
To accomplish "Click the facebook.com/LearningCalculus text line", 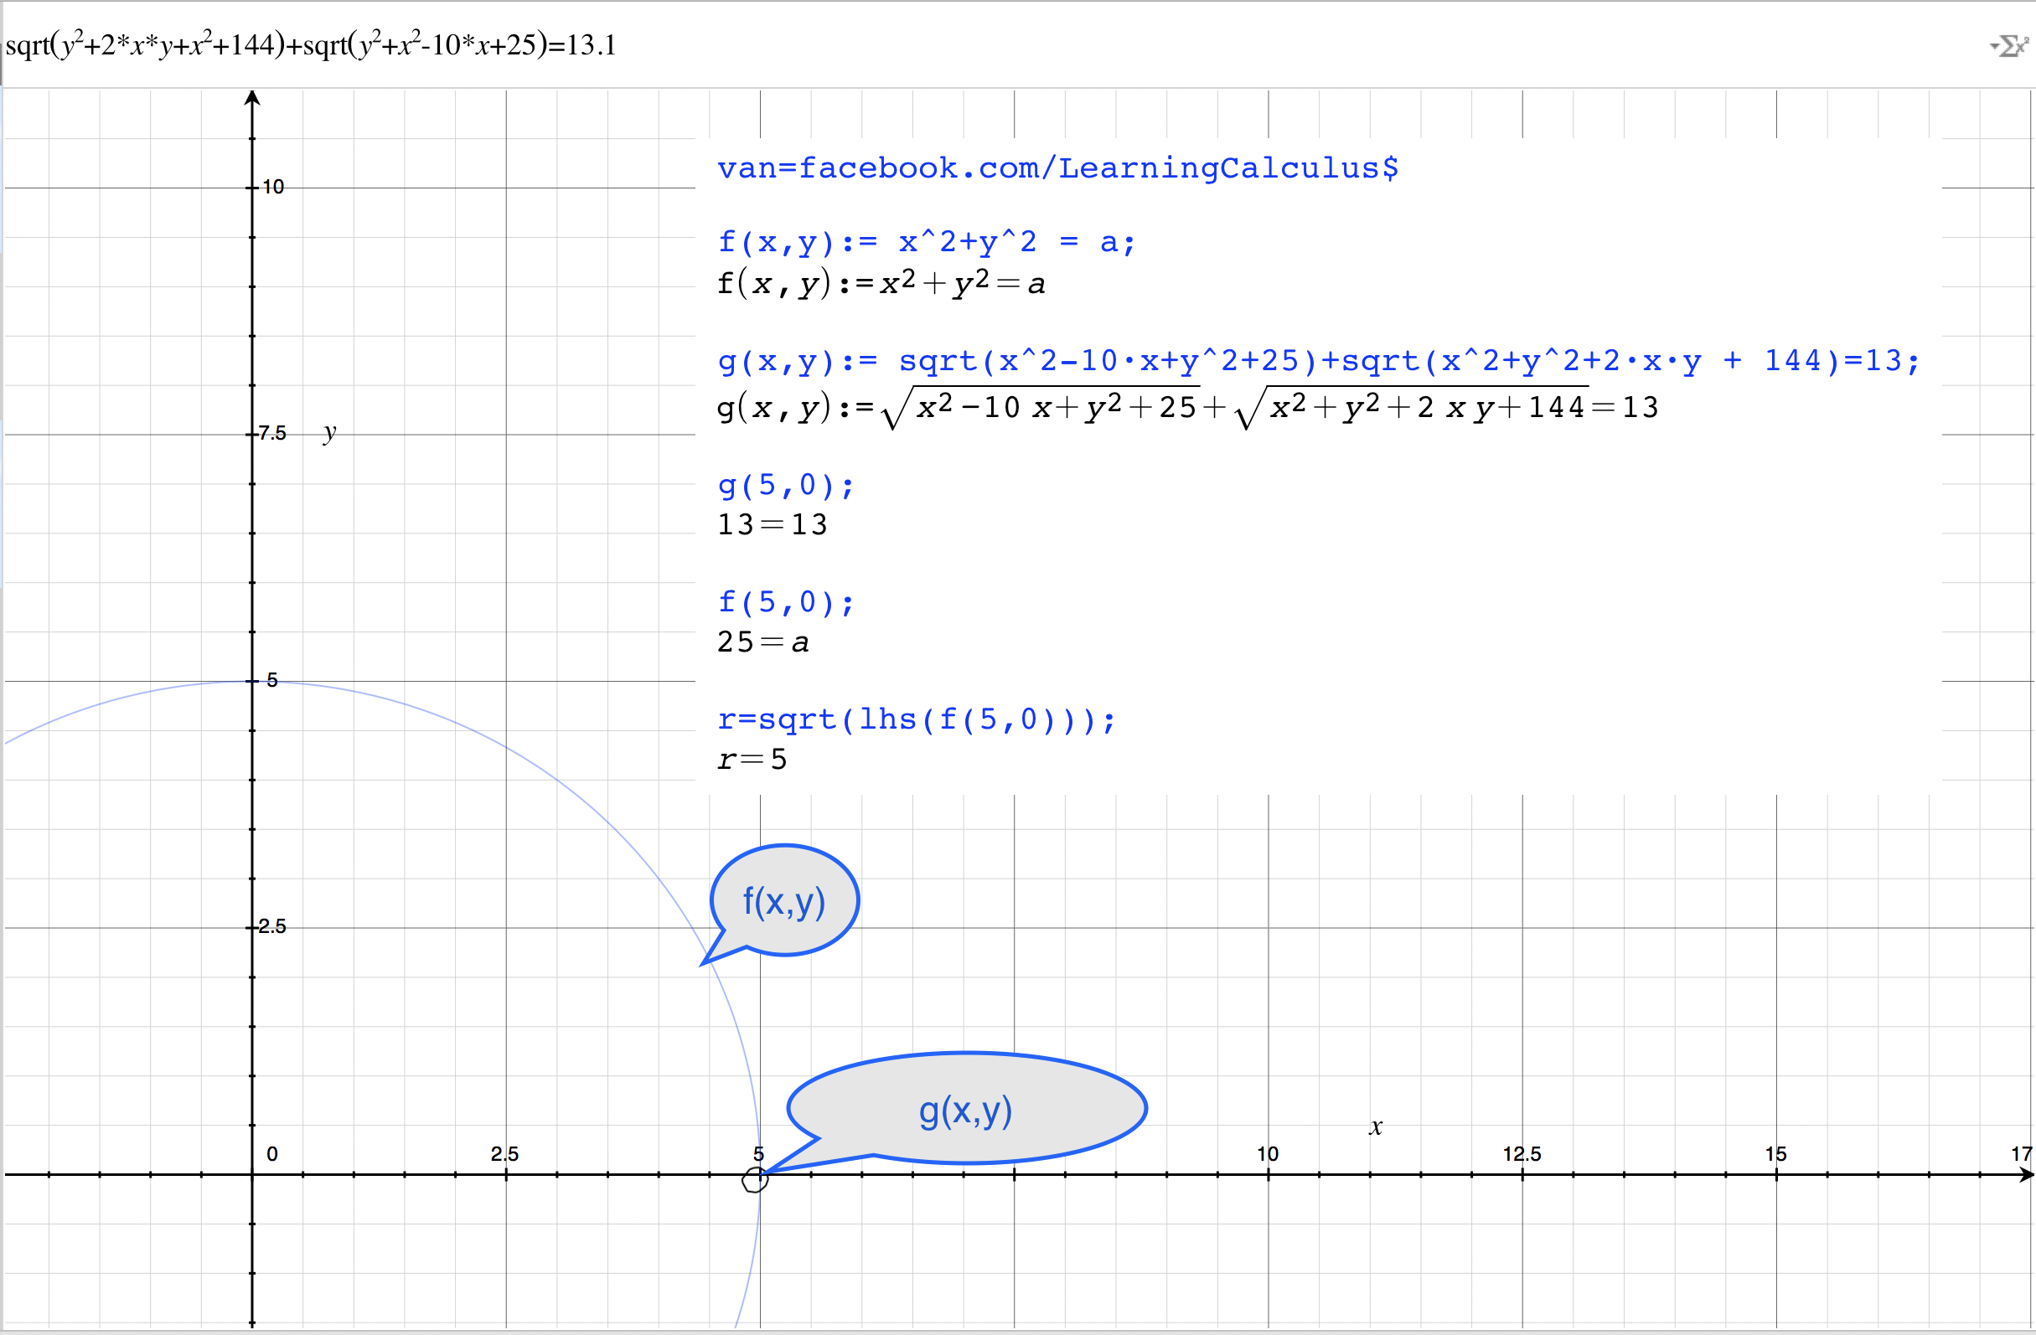I will (1057, 168).
